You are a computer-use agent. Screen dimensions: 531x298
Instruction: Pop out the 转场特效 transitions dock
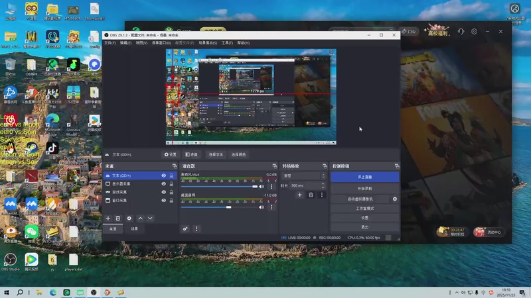pyautogui.click(x=325, y=166)
